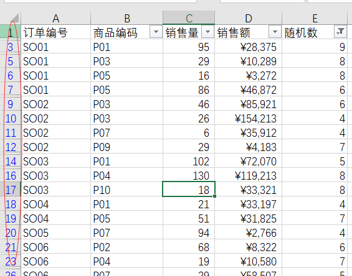Select cell with sales amount ¥4,183
This screenshot has height=276, width=352.
coord(249,147)
